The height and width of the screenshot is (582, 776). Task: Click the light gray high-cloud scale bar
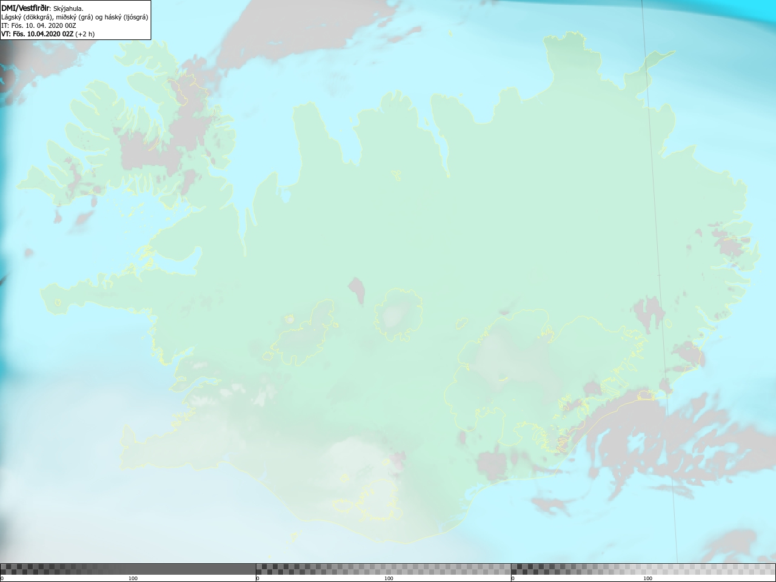coord(643,569)
